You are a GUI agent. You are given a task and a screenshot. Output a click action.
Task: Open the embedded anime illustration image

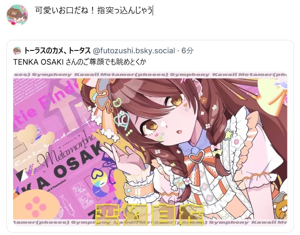pos(150,149)
